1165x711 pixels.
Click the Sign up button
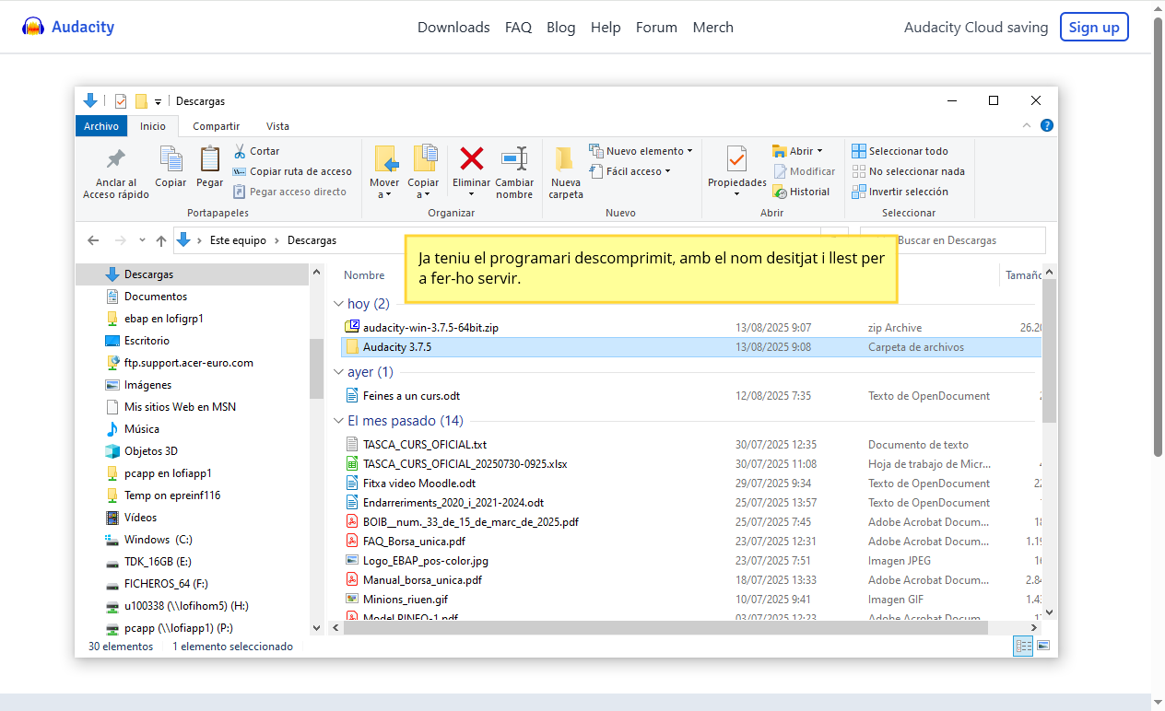tap(1094, 28)
